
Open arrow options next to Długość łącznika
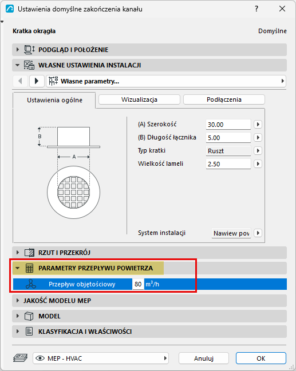258,137
